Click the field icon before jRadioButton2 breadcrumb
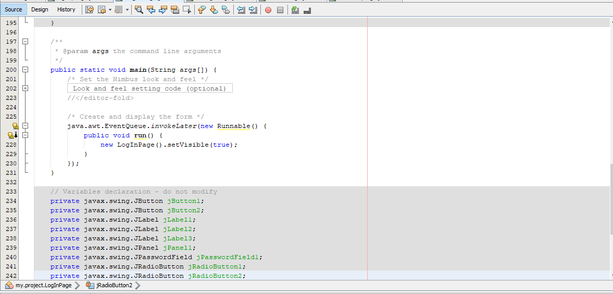Image resolution: width=613 pixels, height=294 pixels. pyautogui.click(x=90, y=285)
